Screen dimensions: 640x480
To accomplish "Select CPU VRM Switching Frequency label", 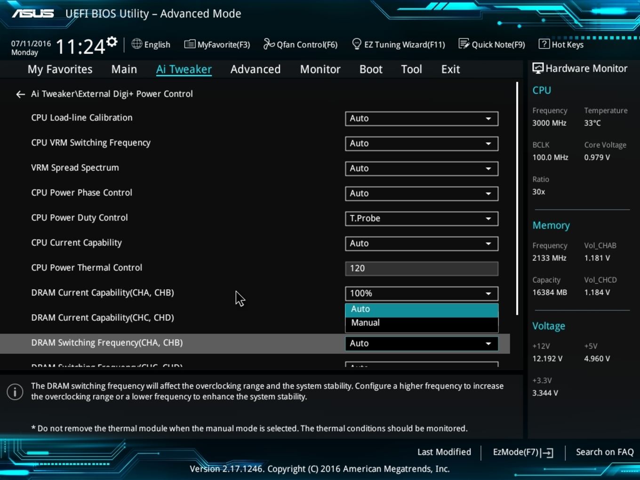I will click(91, 143).
